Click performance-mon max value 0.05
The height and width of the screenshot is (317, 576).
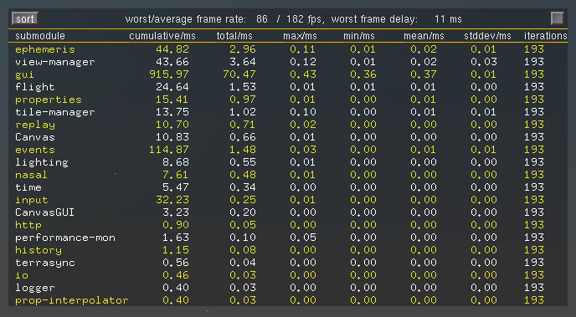click(303, 238)
